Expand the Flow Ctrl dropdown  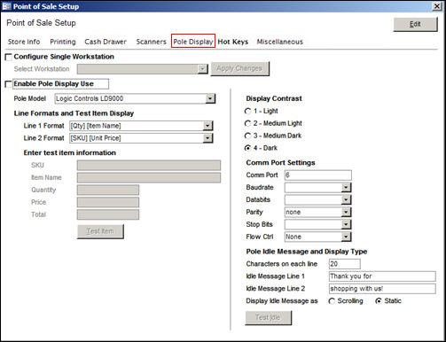click(x=346, y=237)
